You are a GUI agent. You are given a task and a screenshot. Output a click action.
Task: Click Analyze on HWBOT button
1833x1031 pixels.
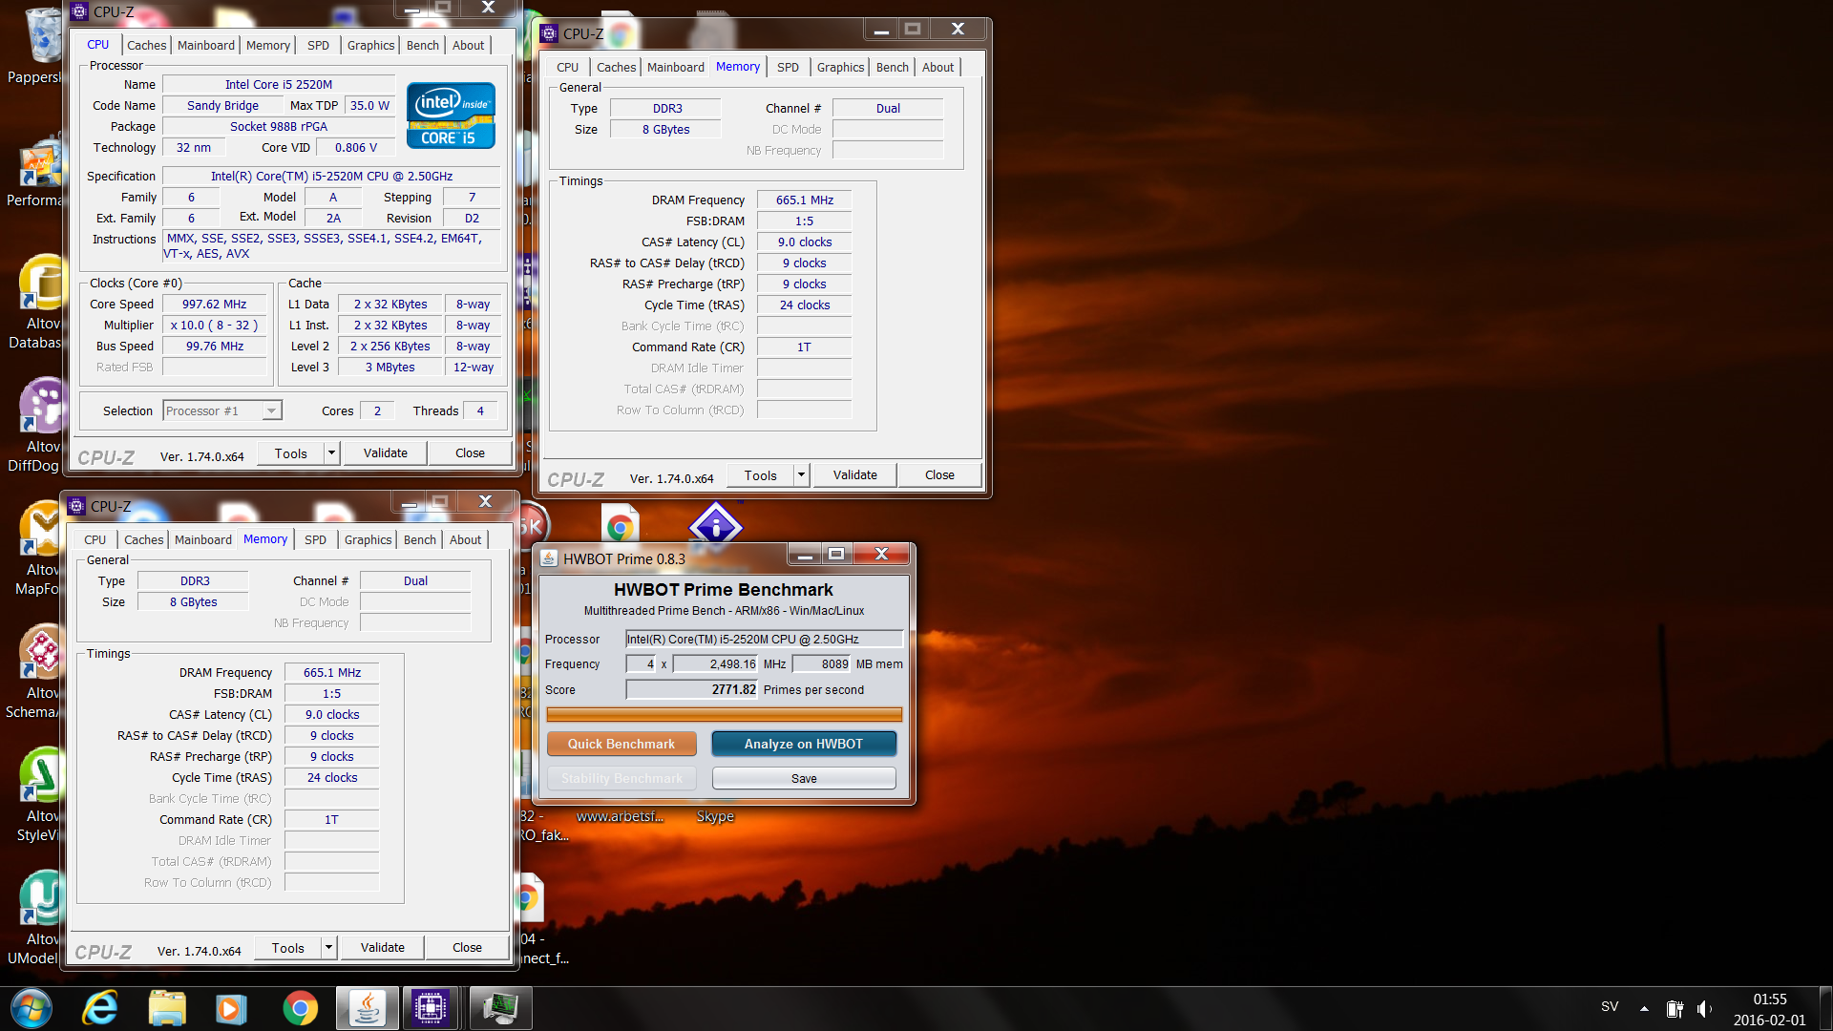(804, 744)
